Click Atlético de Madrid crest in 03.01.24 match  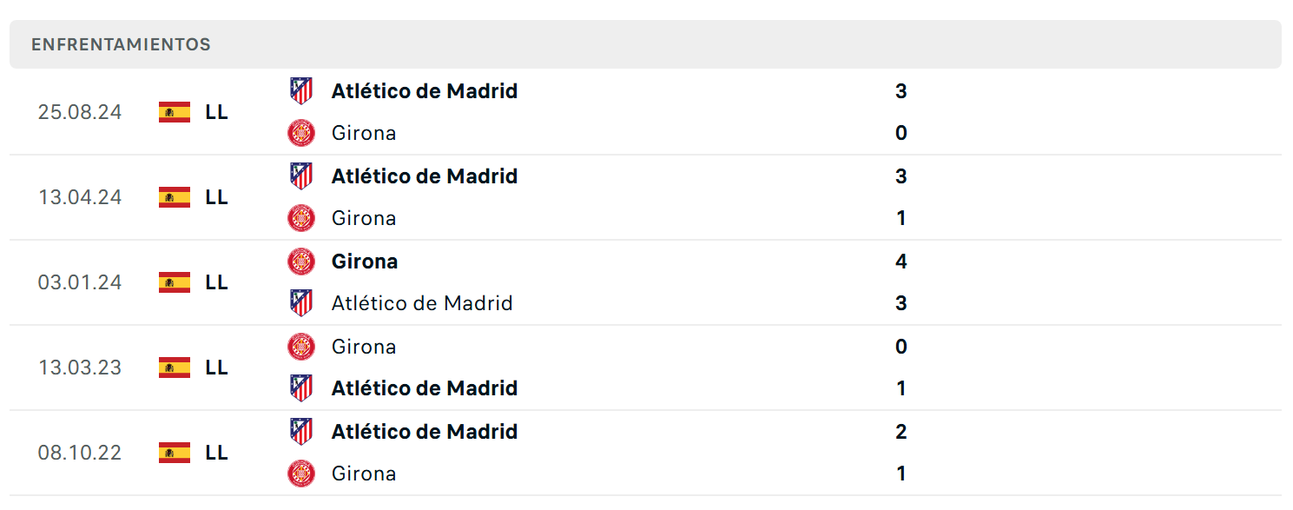(300, 303)
